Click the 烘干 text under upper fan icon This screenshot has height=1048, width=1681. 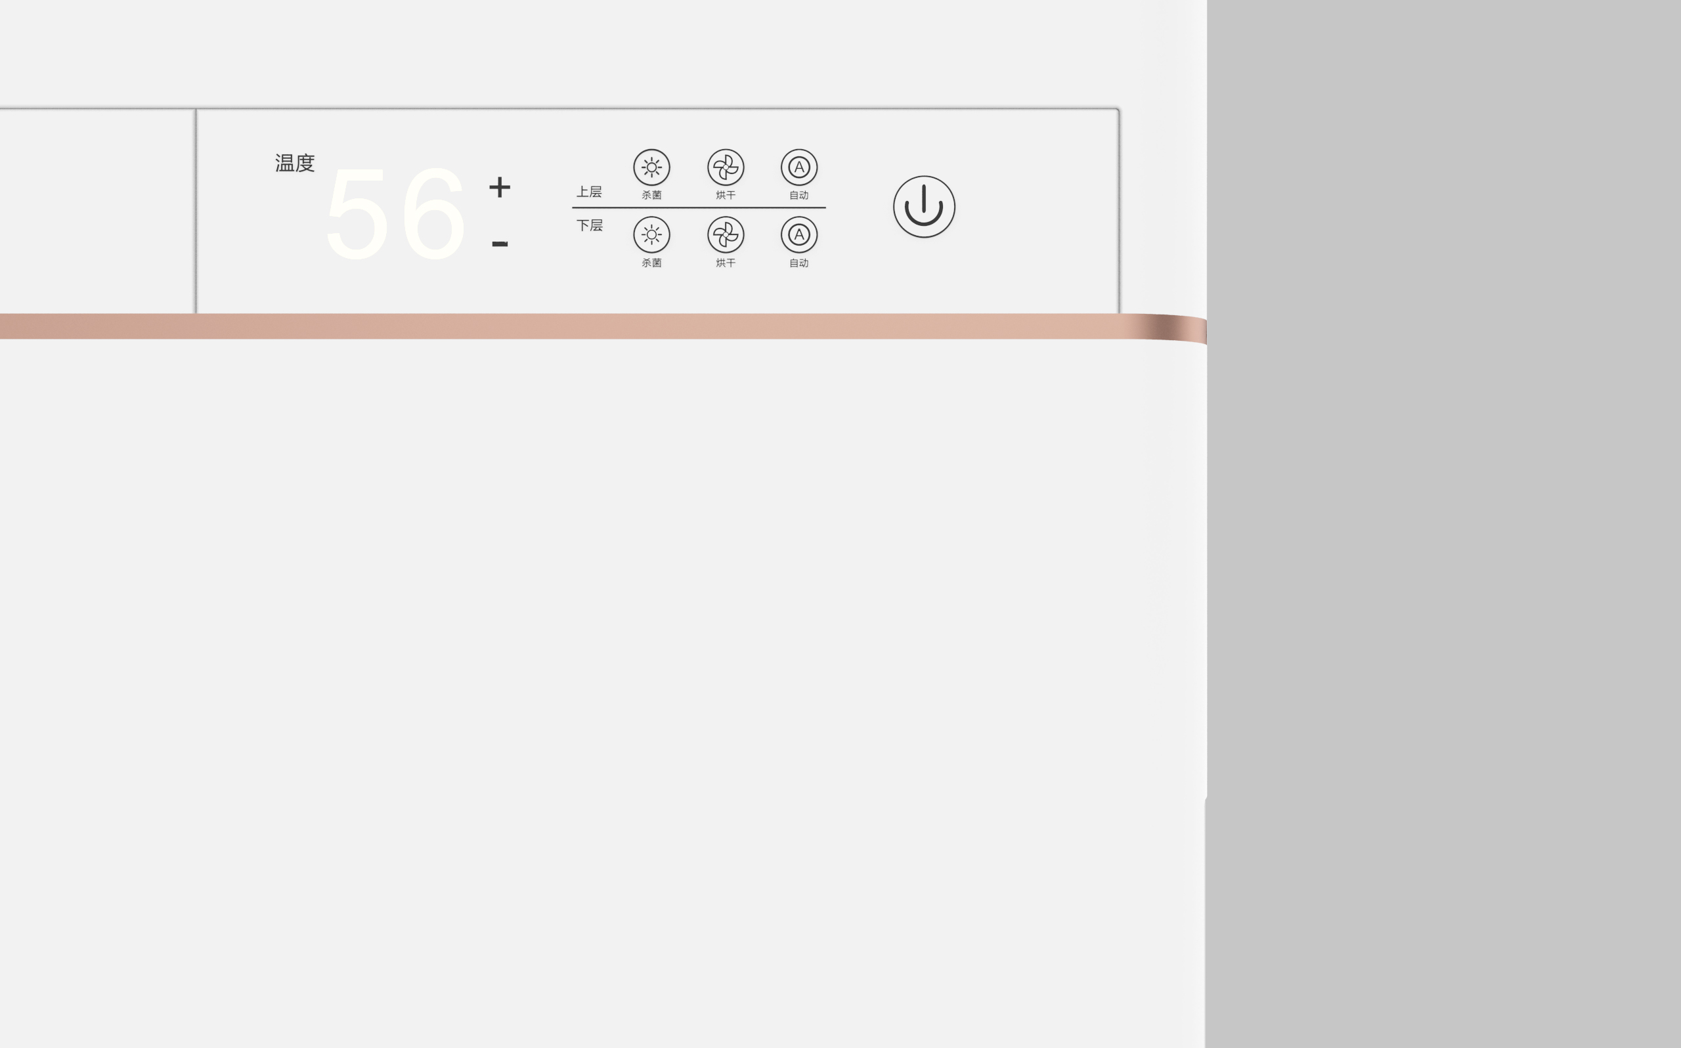click(x=726, y=195)
